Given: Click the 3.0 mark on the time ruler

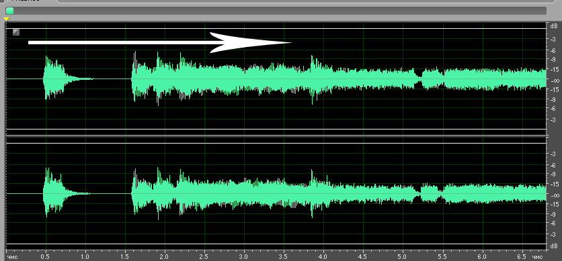Looking at the screenshot, I should 244,257.
